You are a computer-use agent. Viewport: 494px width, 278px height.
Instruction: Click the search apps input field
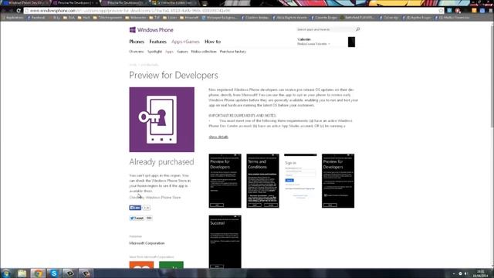pyautogui.click(x=325, y=29)
